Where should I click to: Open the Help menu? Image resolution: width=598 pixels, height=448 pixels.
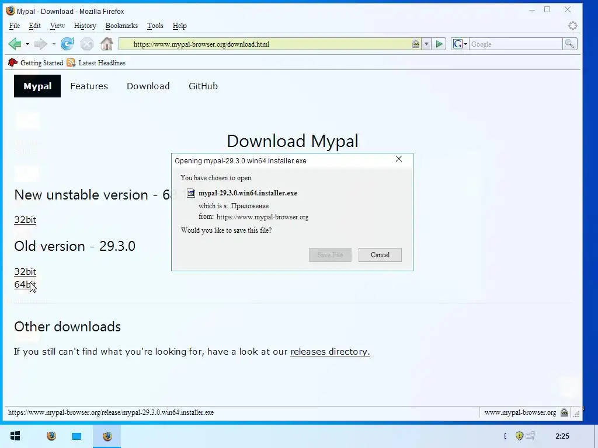click(x=180, y=26)
